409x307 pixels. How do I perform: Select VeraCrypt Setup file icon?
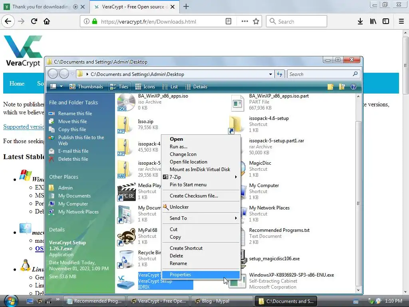(x=126, y=281)
